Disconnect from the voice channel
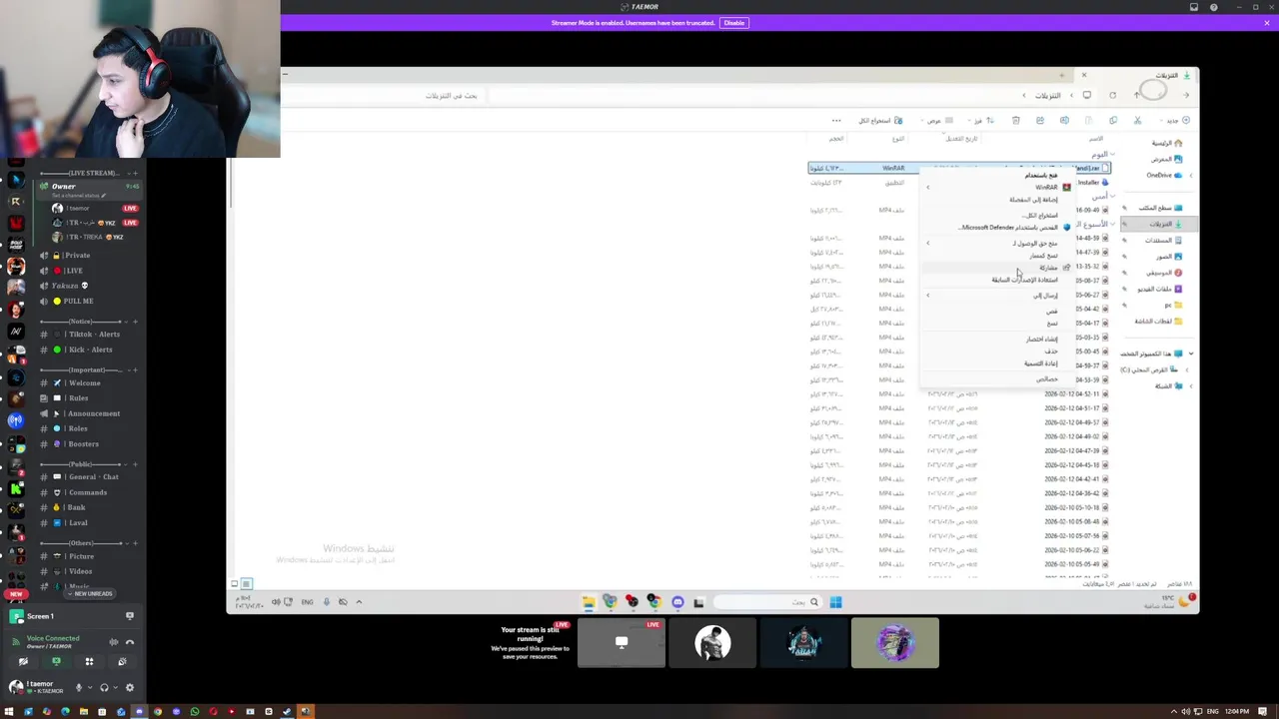This screenshot has width=1279, height=719. pyautogui.click(x=129, y=641)
